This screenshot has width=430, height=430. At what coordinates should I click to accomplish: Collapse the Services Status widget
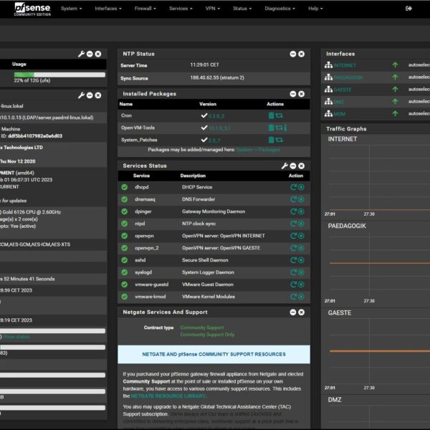293,166
